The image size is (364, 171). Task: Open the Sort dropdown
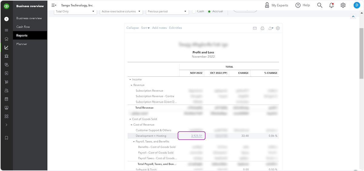point(145,28)
